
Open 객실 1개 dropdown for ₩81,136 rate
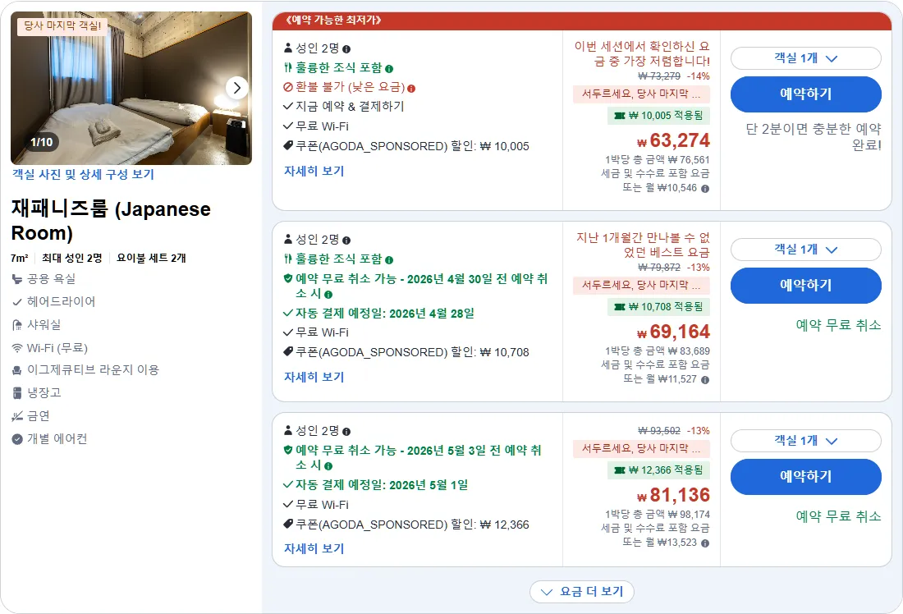pos(805,441)
